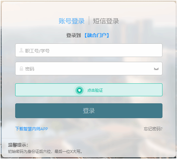The image size is (177, 159).
Task: Focus the 职工号/学号 input field
Action: click(89, 50)
